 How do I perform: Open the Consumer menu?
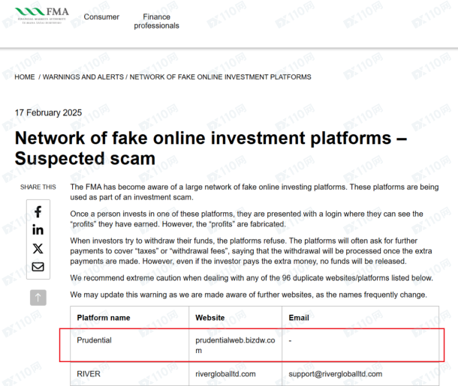tap(101, 17)
